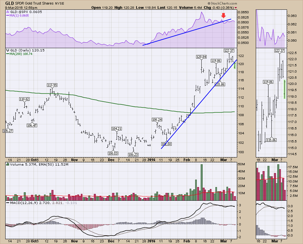Click the 122.37 label in main price panel

pos(229,50)
